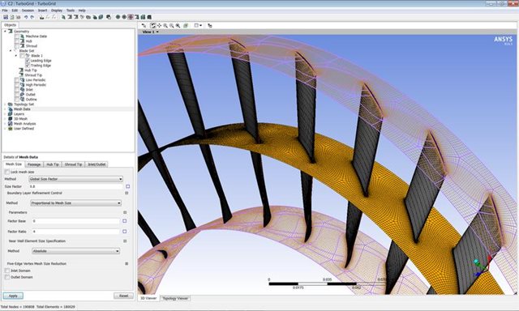Image resolution: width=519 pixels, height=311 pixels.
Task: Switch to the Passage tab
Action: 34,164
